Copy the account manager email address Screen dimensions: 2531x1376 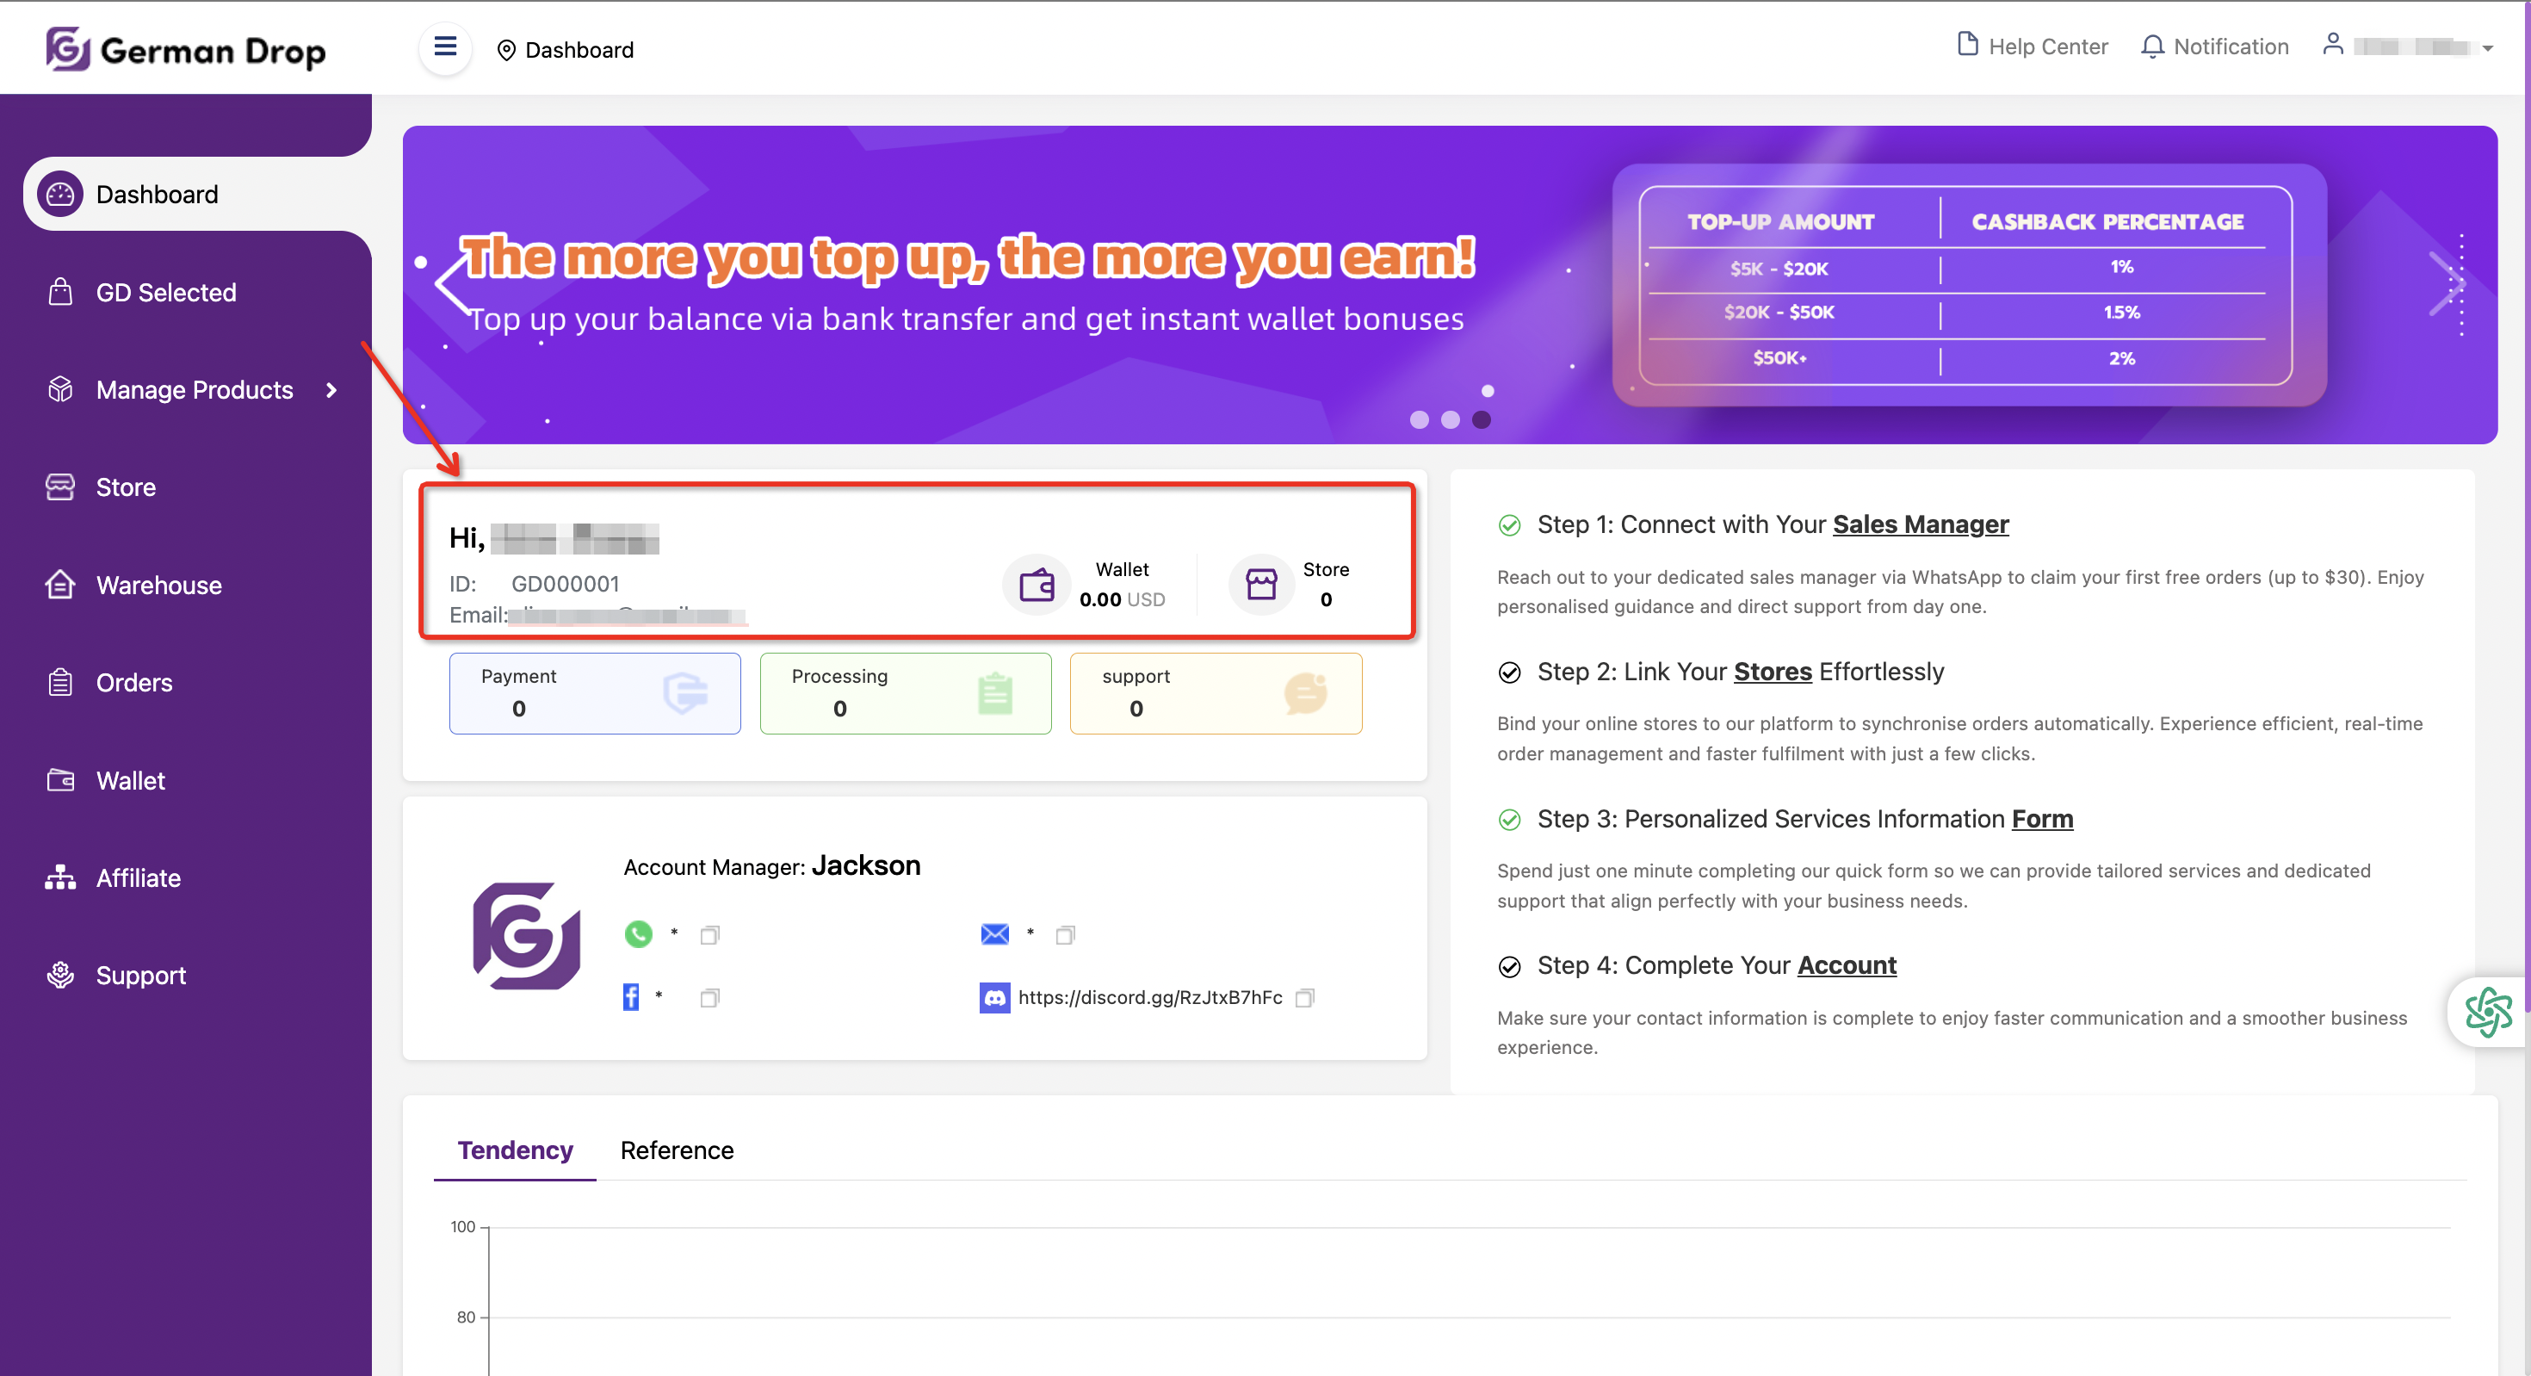point(1064,934)
